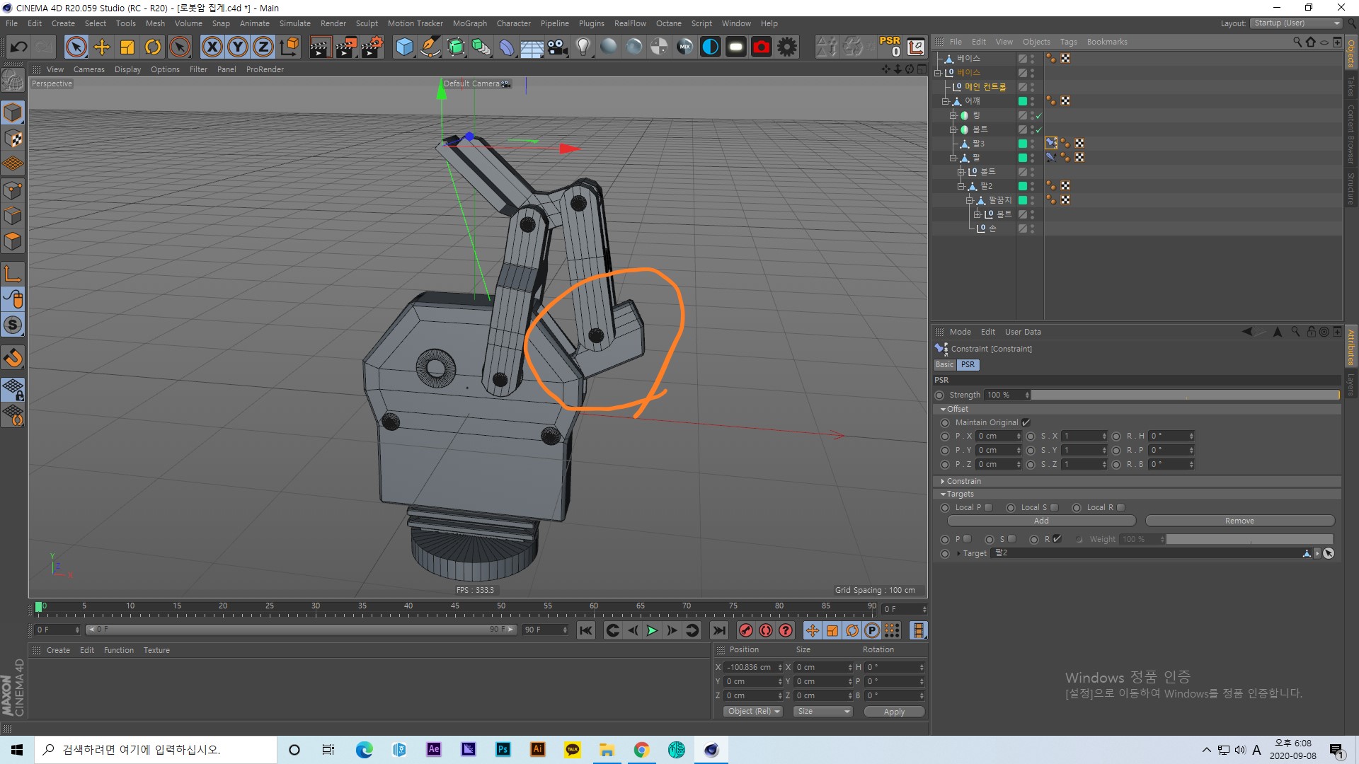Go to end of animation
Screen dimensions: 1359x764
click(719, 630)
